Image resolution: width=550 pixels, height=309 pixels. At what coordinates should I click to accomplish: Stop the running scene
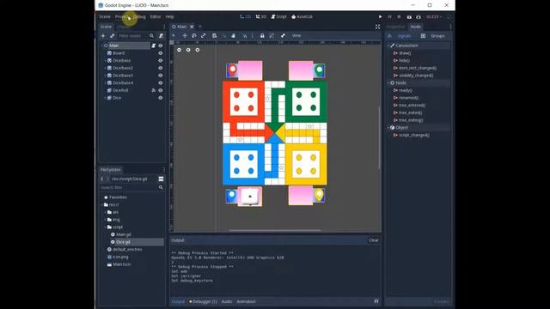(x=399, y=17)
